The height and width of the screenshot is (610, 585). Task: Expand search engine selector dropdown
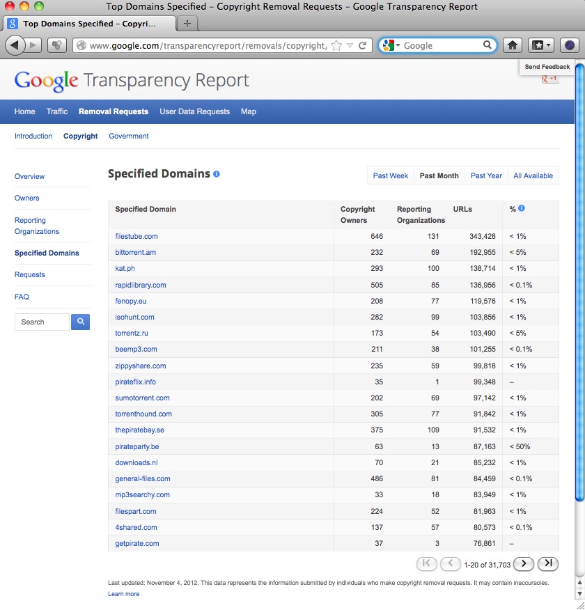pyautogui.click(x=392, y=46)
